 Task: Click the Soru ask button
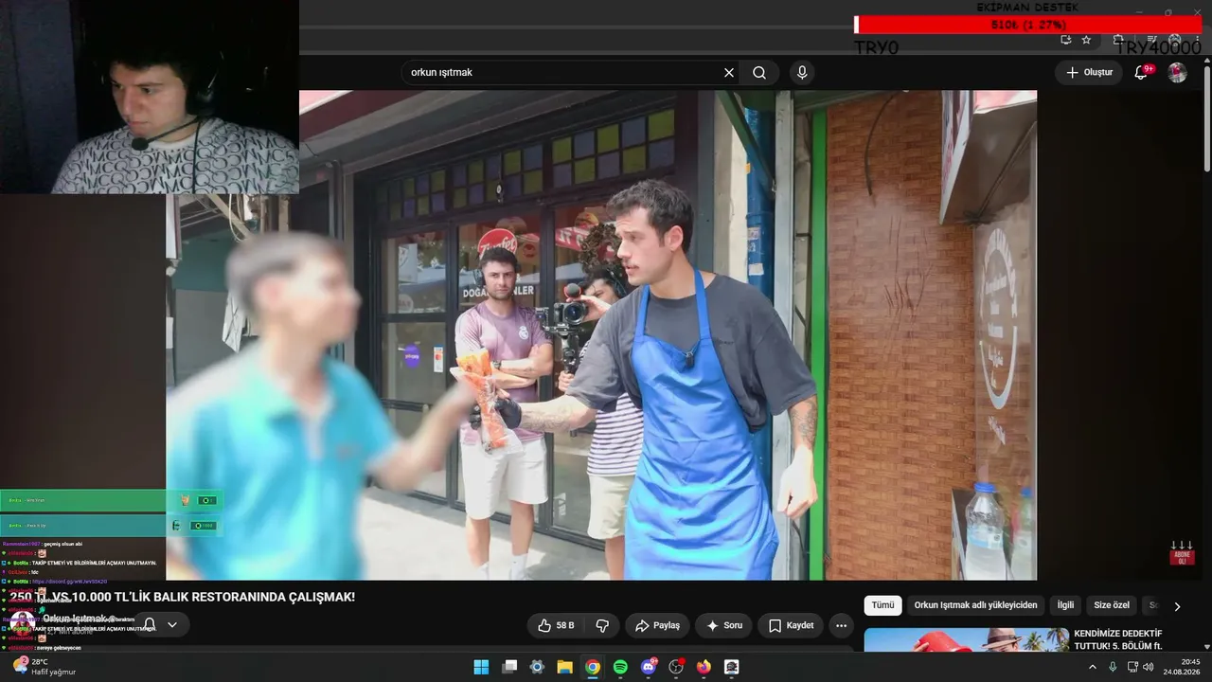(x=723, y=625)
